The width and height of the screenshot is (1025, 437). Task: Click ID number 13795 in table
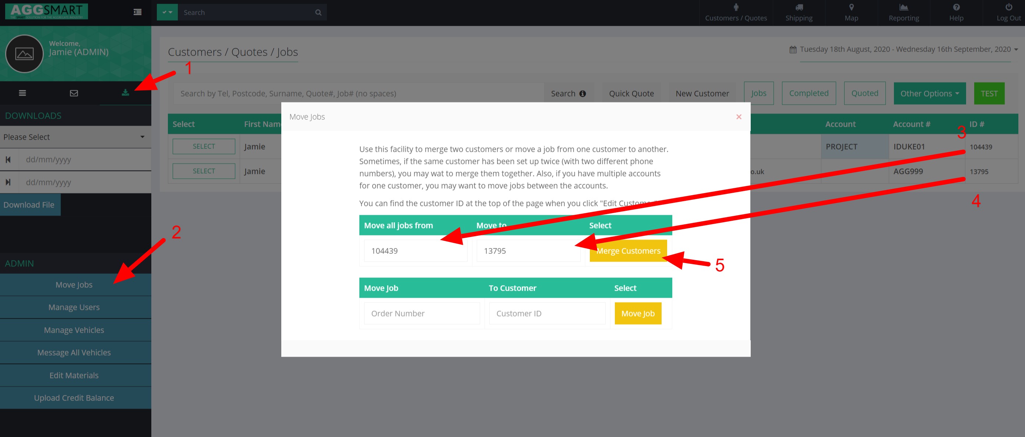click(x=979, y=172)
